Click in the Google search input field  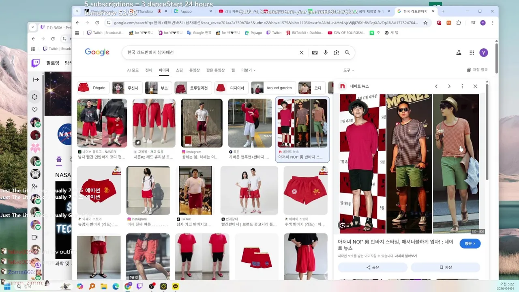click(211, 53)
